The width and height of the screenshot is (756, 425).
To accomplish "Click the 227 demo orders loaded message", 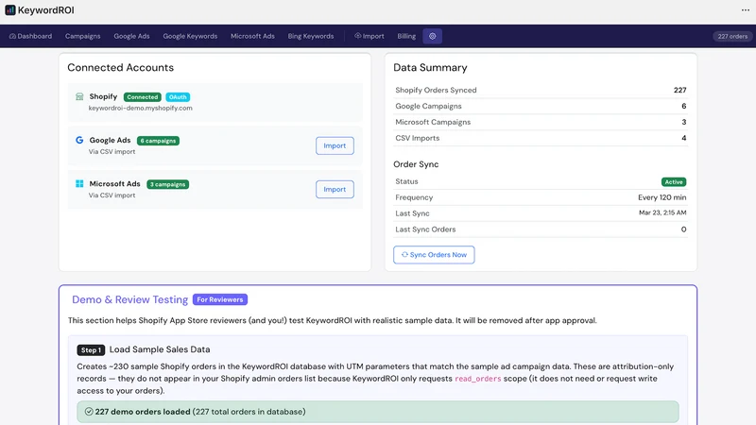I will 378,412.
